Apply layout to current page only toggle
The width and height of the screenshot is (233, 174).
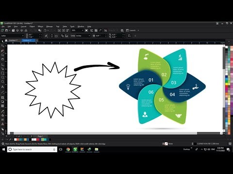point(67,36)
